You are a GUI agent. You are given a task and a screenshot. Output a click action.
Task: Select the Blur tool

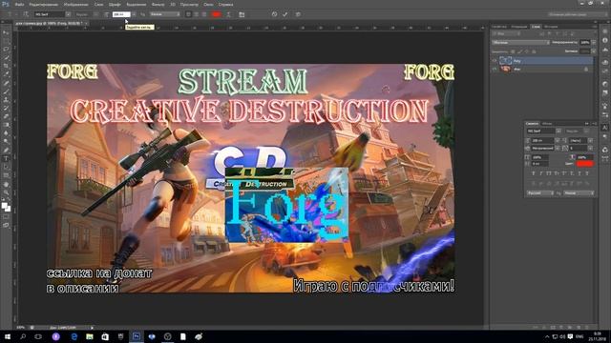coord(6,133)
